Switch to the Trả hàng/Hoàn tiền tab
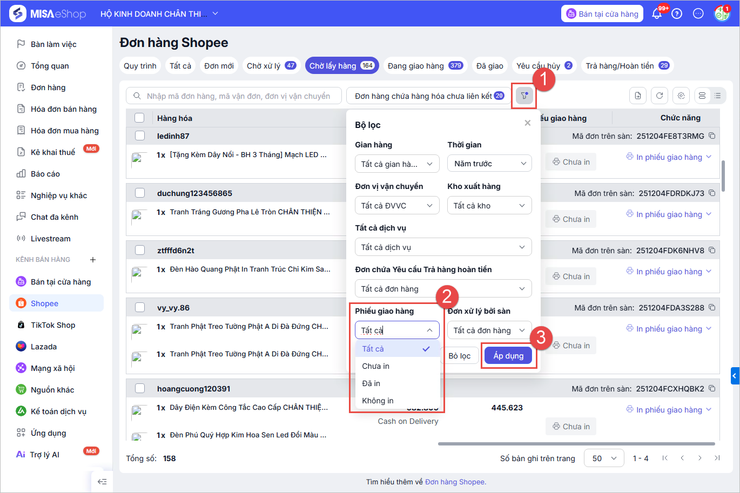Viewport: 740px width, 493px height. (628, 66)
